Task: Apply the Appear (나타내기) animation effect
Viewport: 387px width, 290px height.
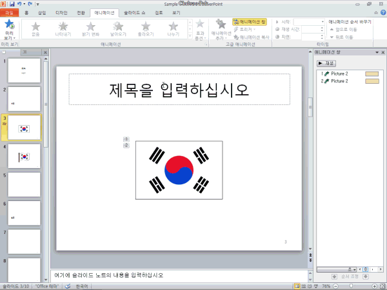Action: 63,29
